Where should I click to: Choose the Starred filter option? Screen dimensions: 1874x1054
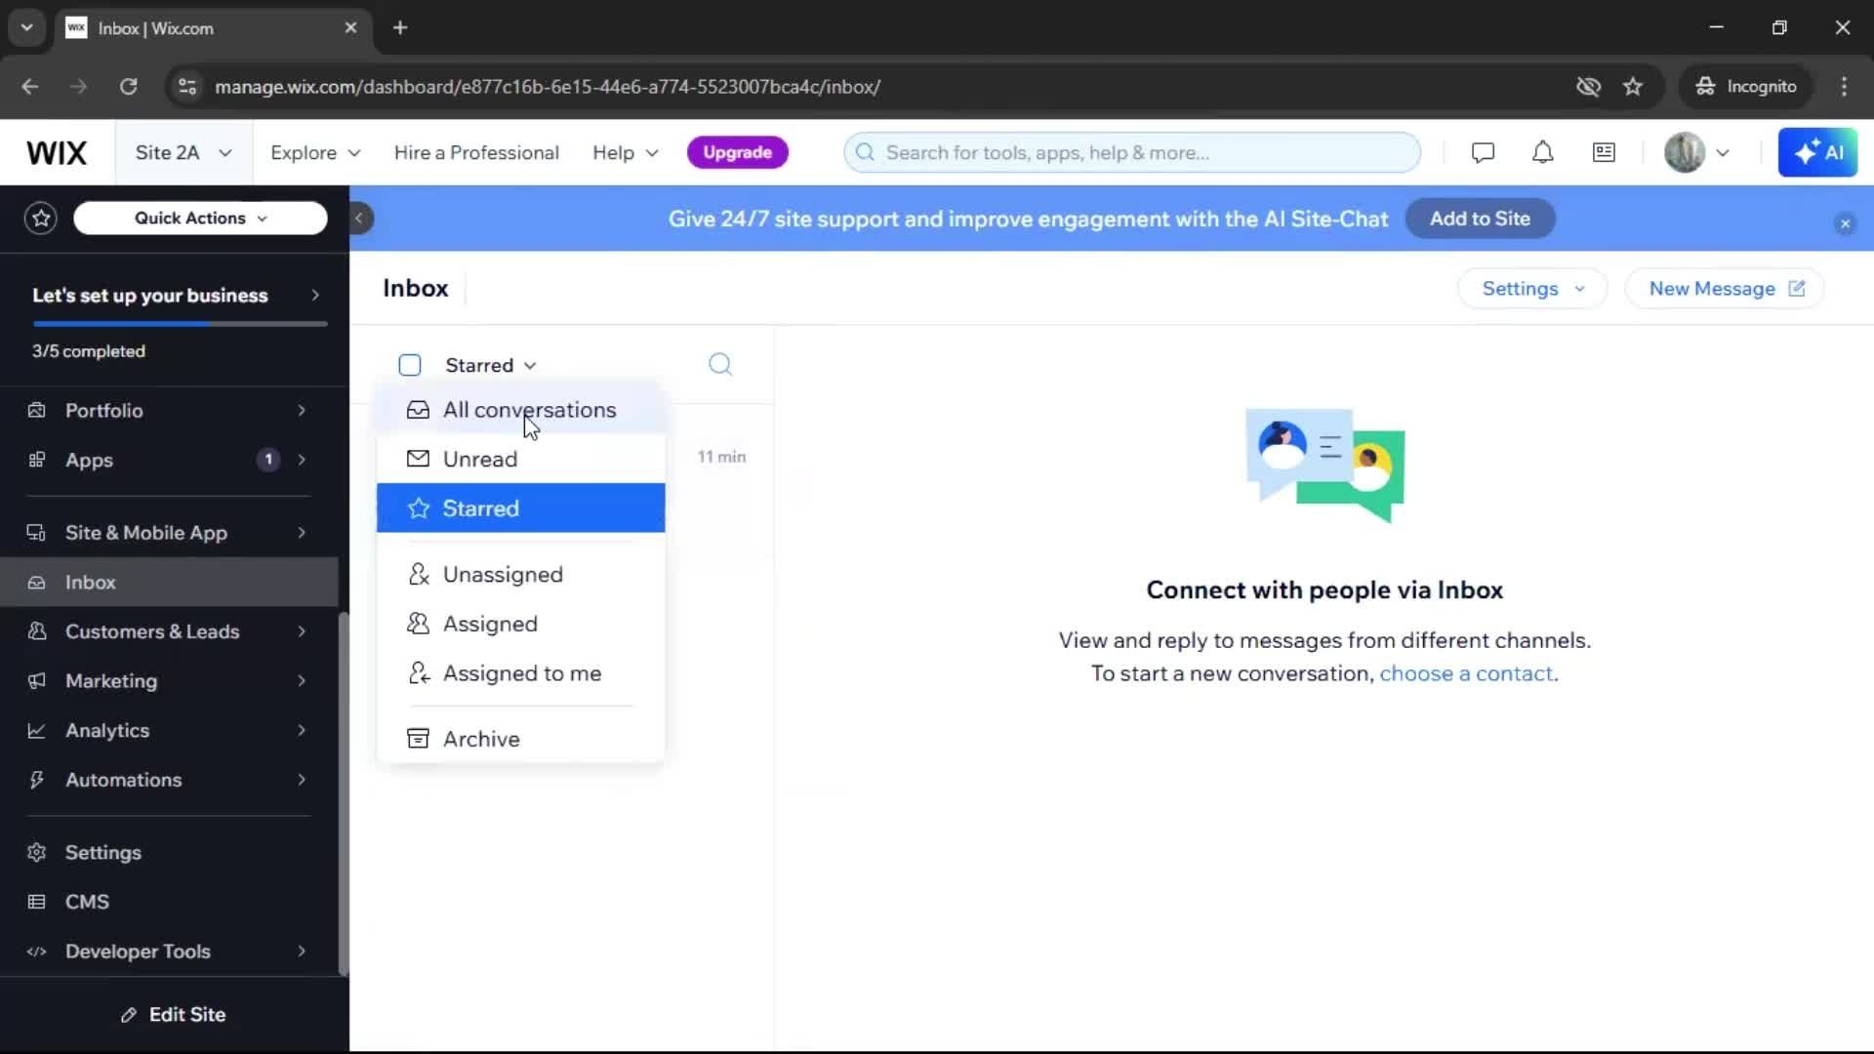click(521, 507)
